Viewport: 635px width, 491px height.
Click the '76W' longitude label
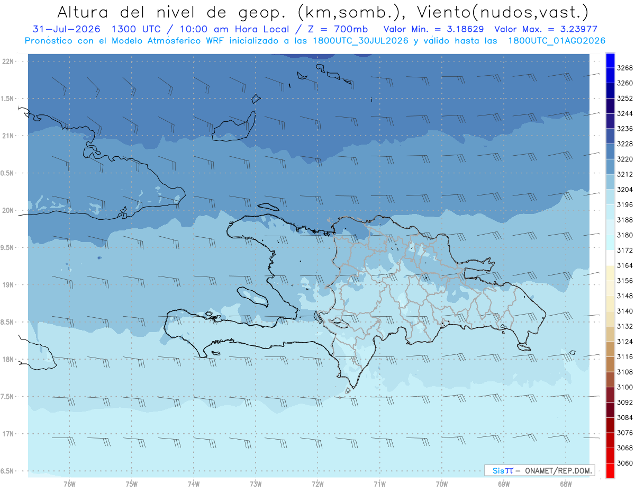(69, 484)
